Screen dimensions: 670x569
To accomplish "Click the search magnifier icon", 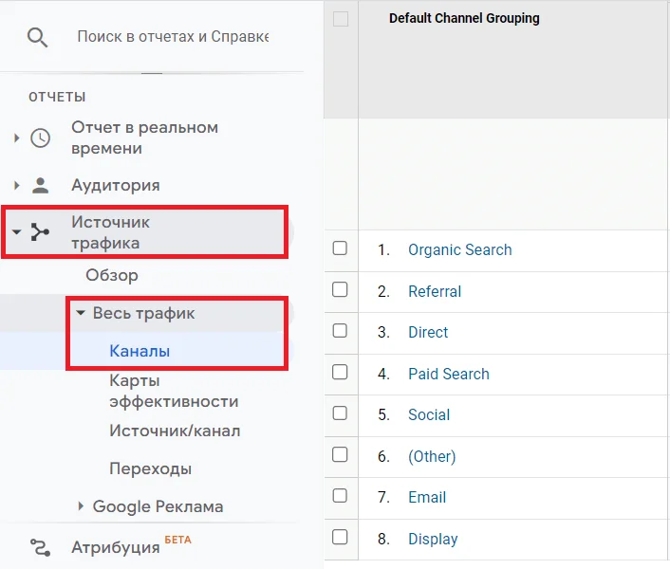I will (x=37, y=37).
